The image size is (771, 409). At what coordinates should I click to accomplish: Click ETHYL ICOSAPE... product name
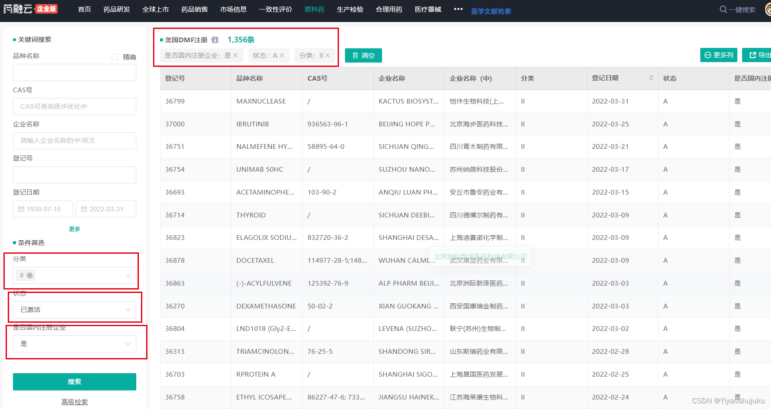(264, 397)
